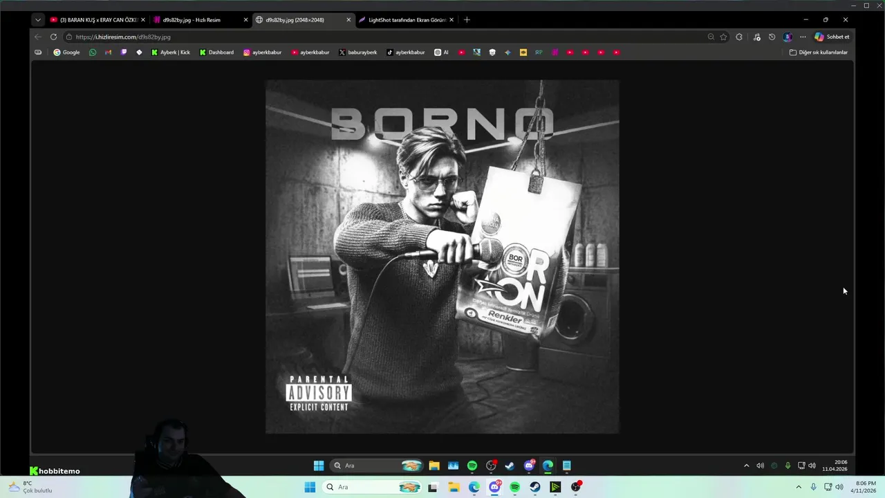Open a new browser tab with plus button
885x498 pixels.
pyautogui.click(x=467, y=20)
